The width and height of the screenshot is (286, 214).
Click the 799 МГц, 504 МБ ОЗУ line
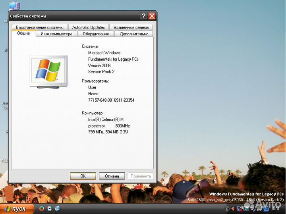[x=108, y=132]
